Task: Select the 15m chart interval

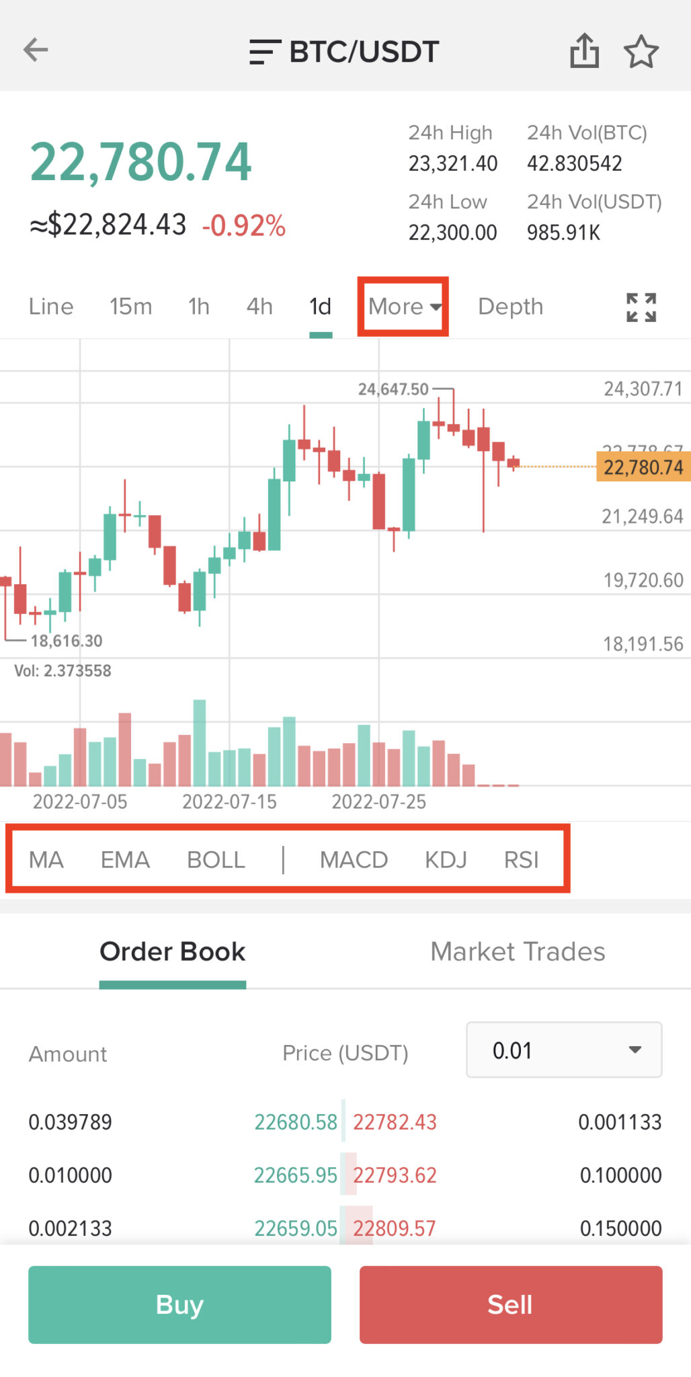Action: pos(130,307)
